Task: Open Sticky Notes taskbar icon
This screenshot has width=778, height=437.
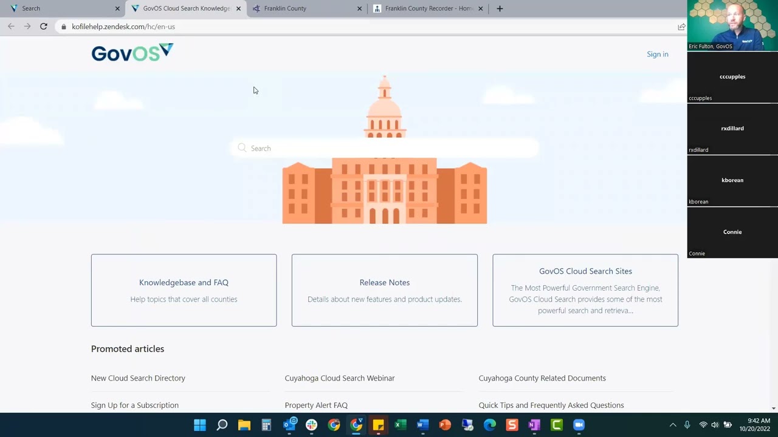Action: pos(378,425)
